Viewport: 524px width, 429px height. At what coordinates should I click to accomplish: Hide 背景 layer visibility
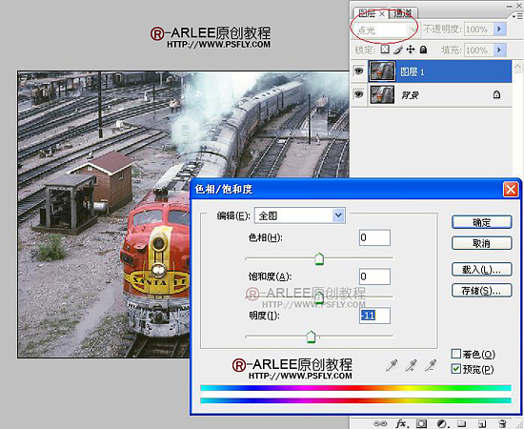[x=358, y=94]
